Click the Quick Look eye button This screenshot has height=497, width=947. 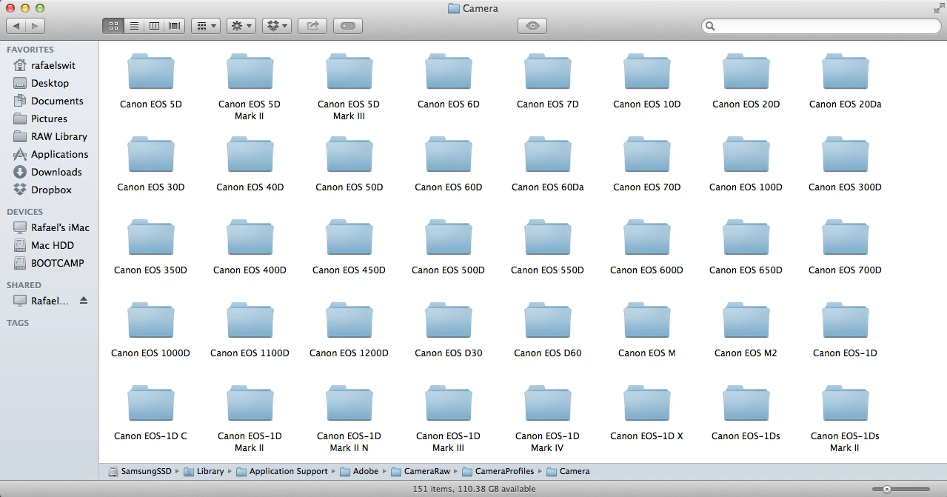532,26
